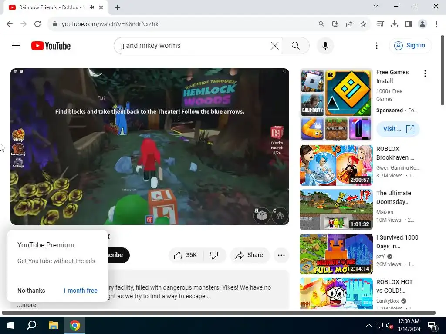Open the muted volume tray icon

tap(390, 325)
